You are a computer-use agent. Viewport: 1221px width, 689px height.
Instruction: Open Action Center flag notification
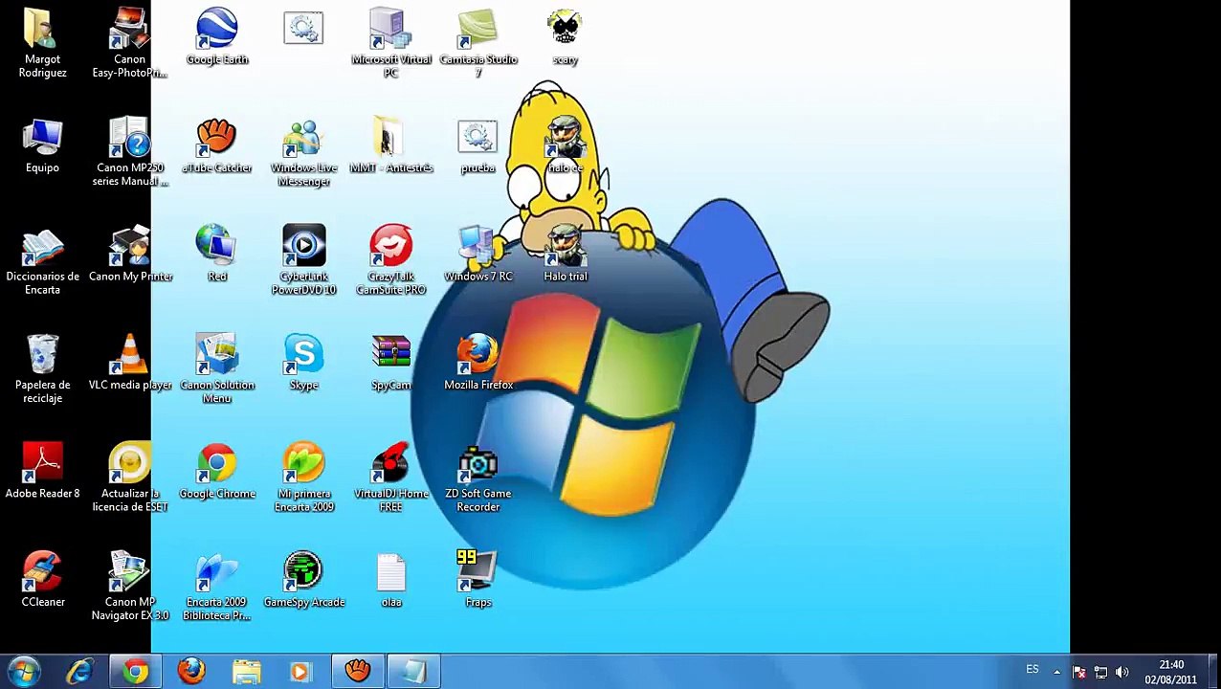coord(1079,672)
